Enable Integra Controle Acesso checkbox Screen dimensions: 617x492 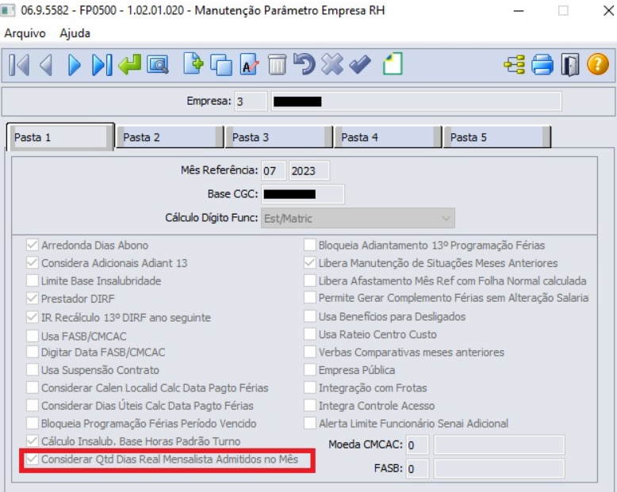(309, 405)
